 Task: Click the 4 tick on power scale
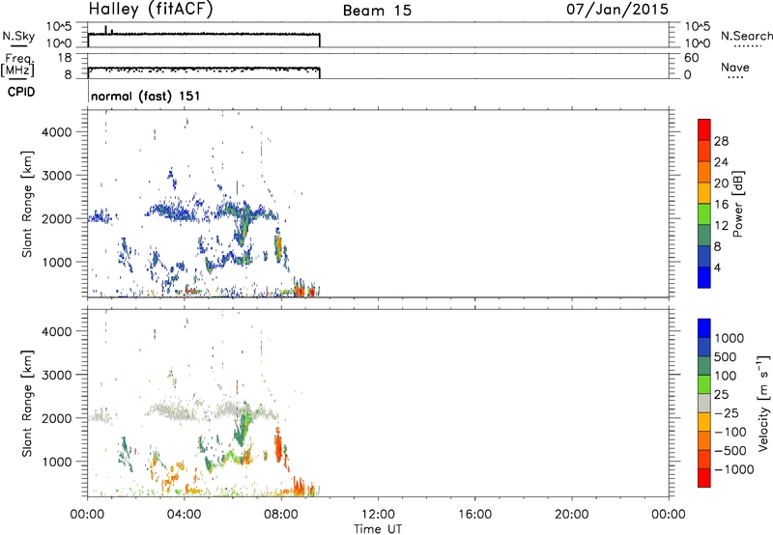coord(718,267)
